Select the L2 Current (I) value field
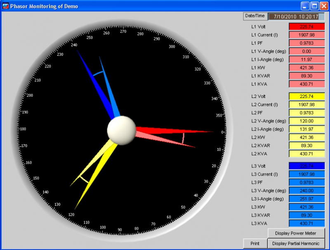 (306, 105)
